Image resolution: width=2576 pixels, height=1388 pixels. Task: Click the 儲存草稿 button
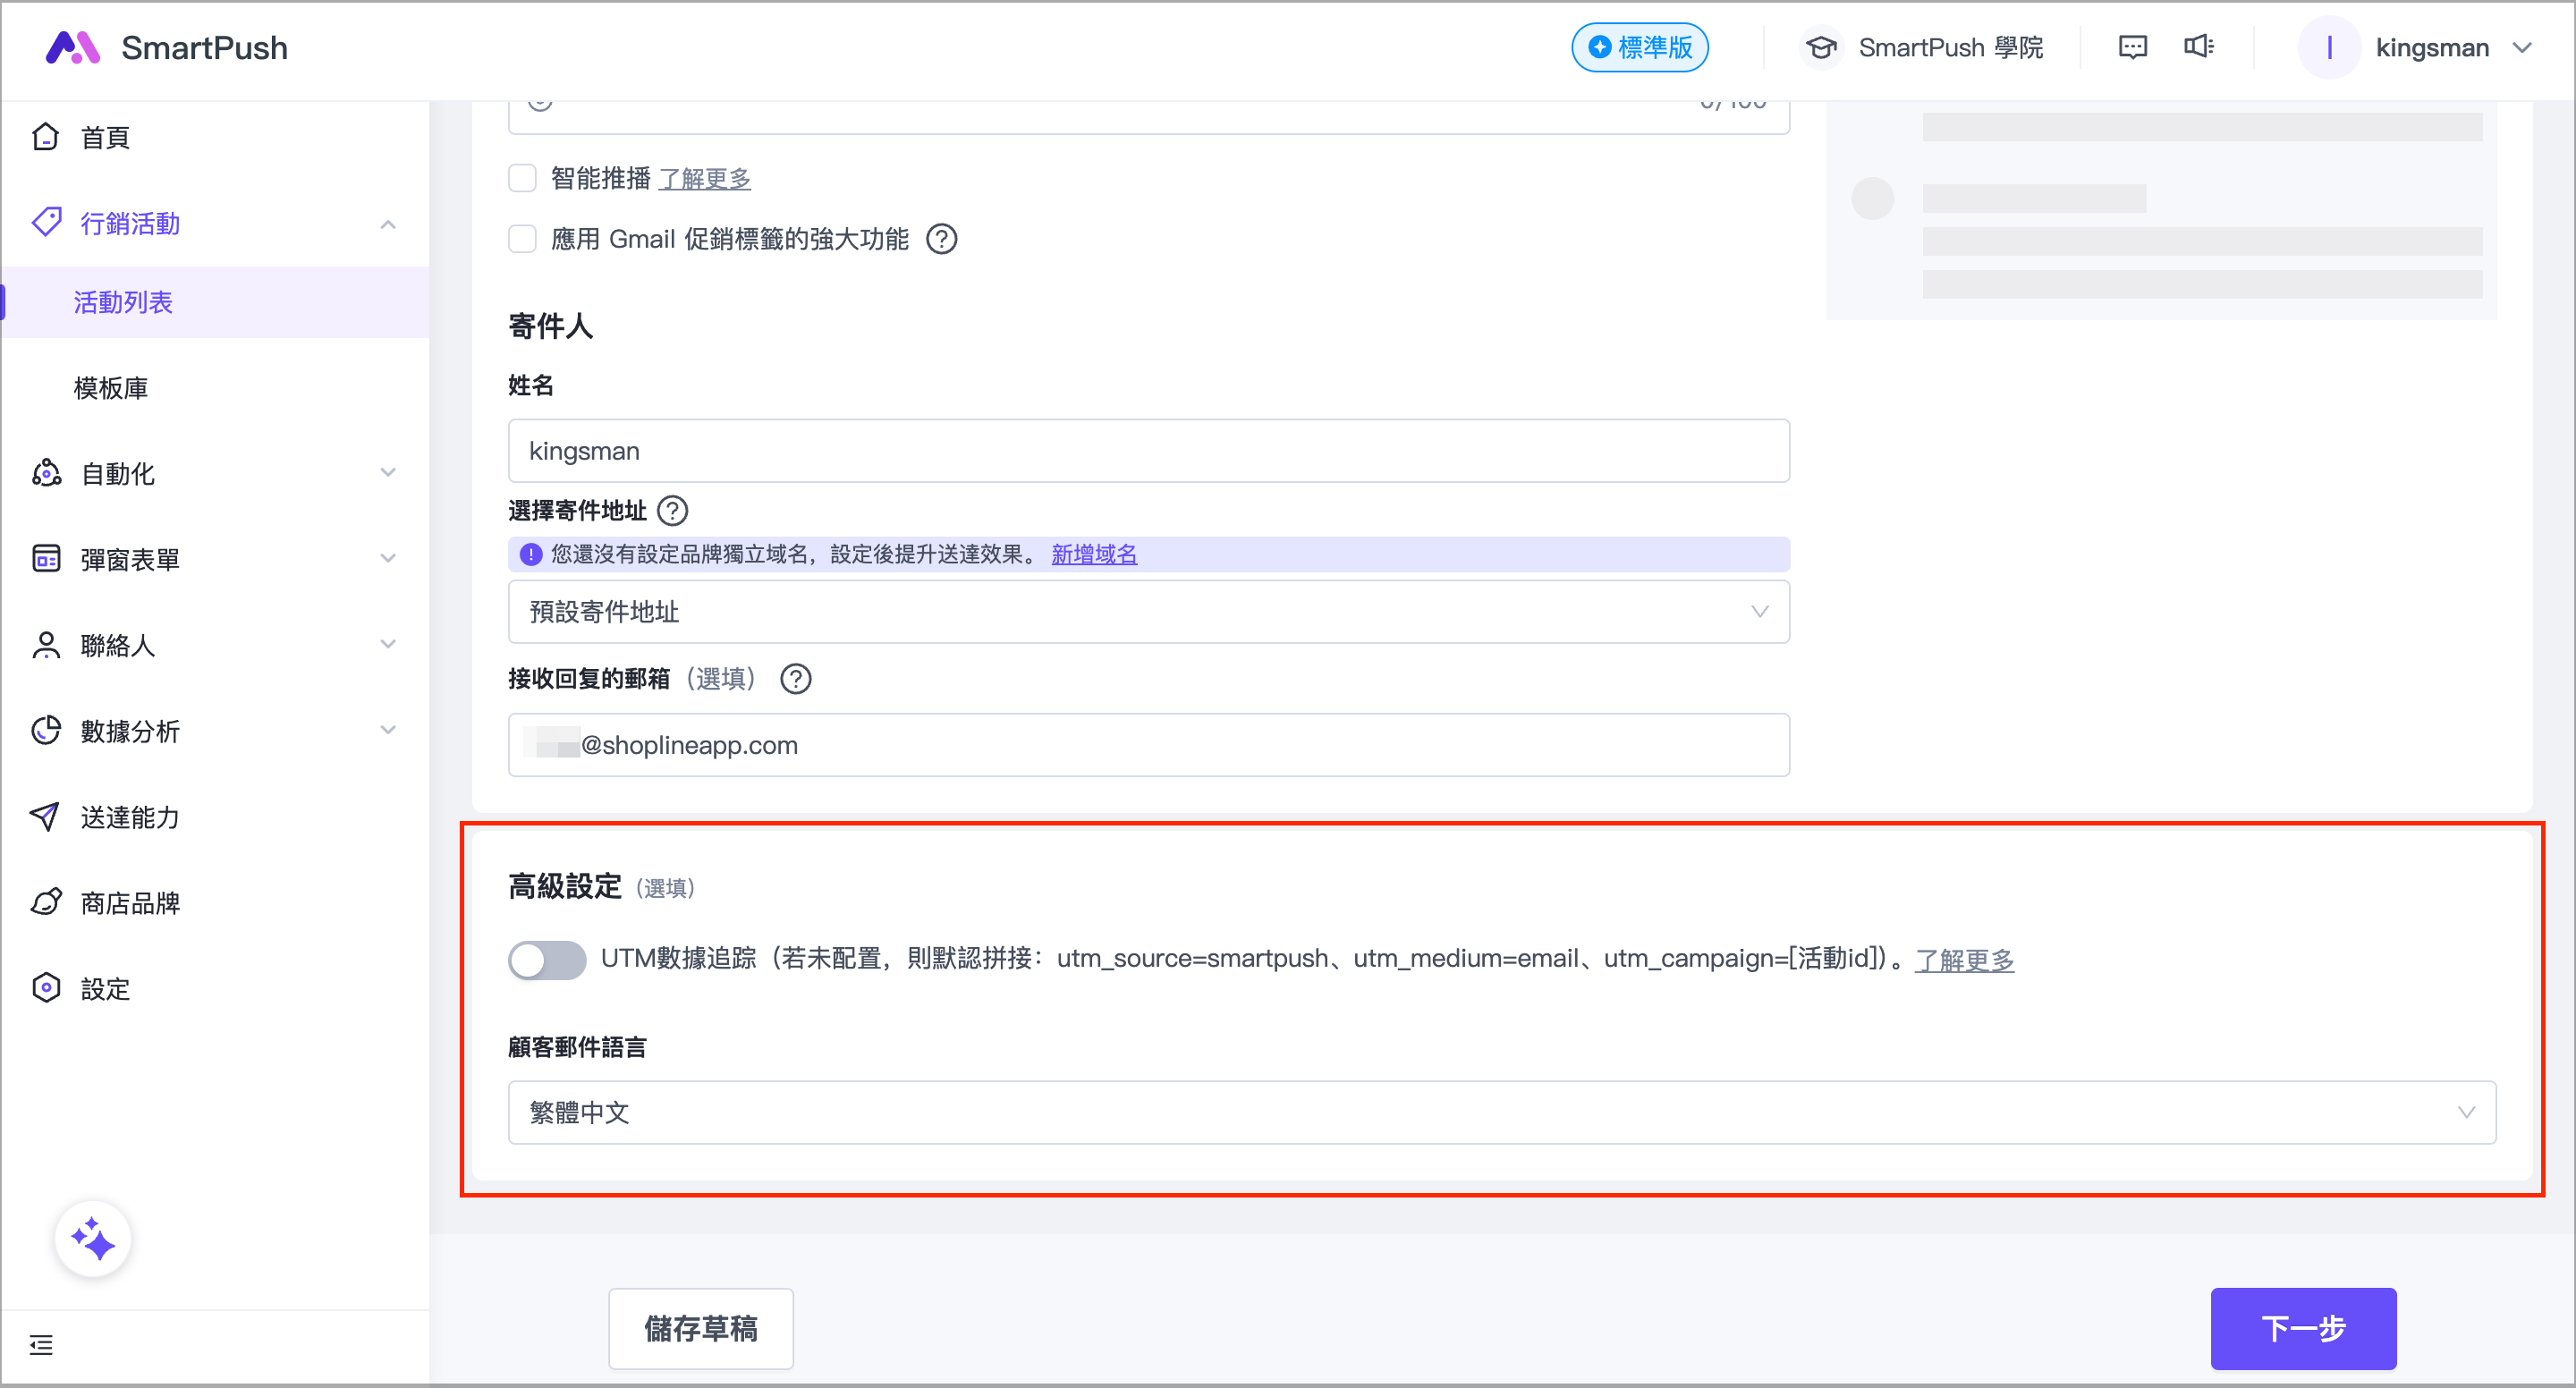coord(701,1328)
